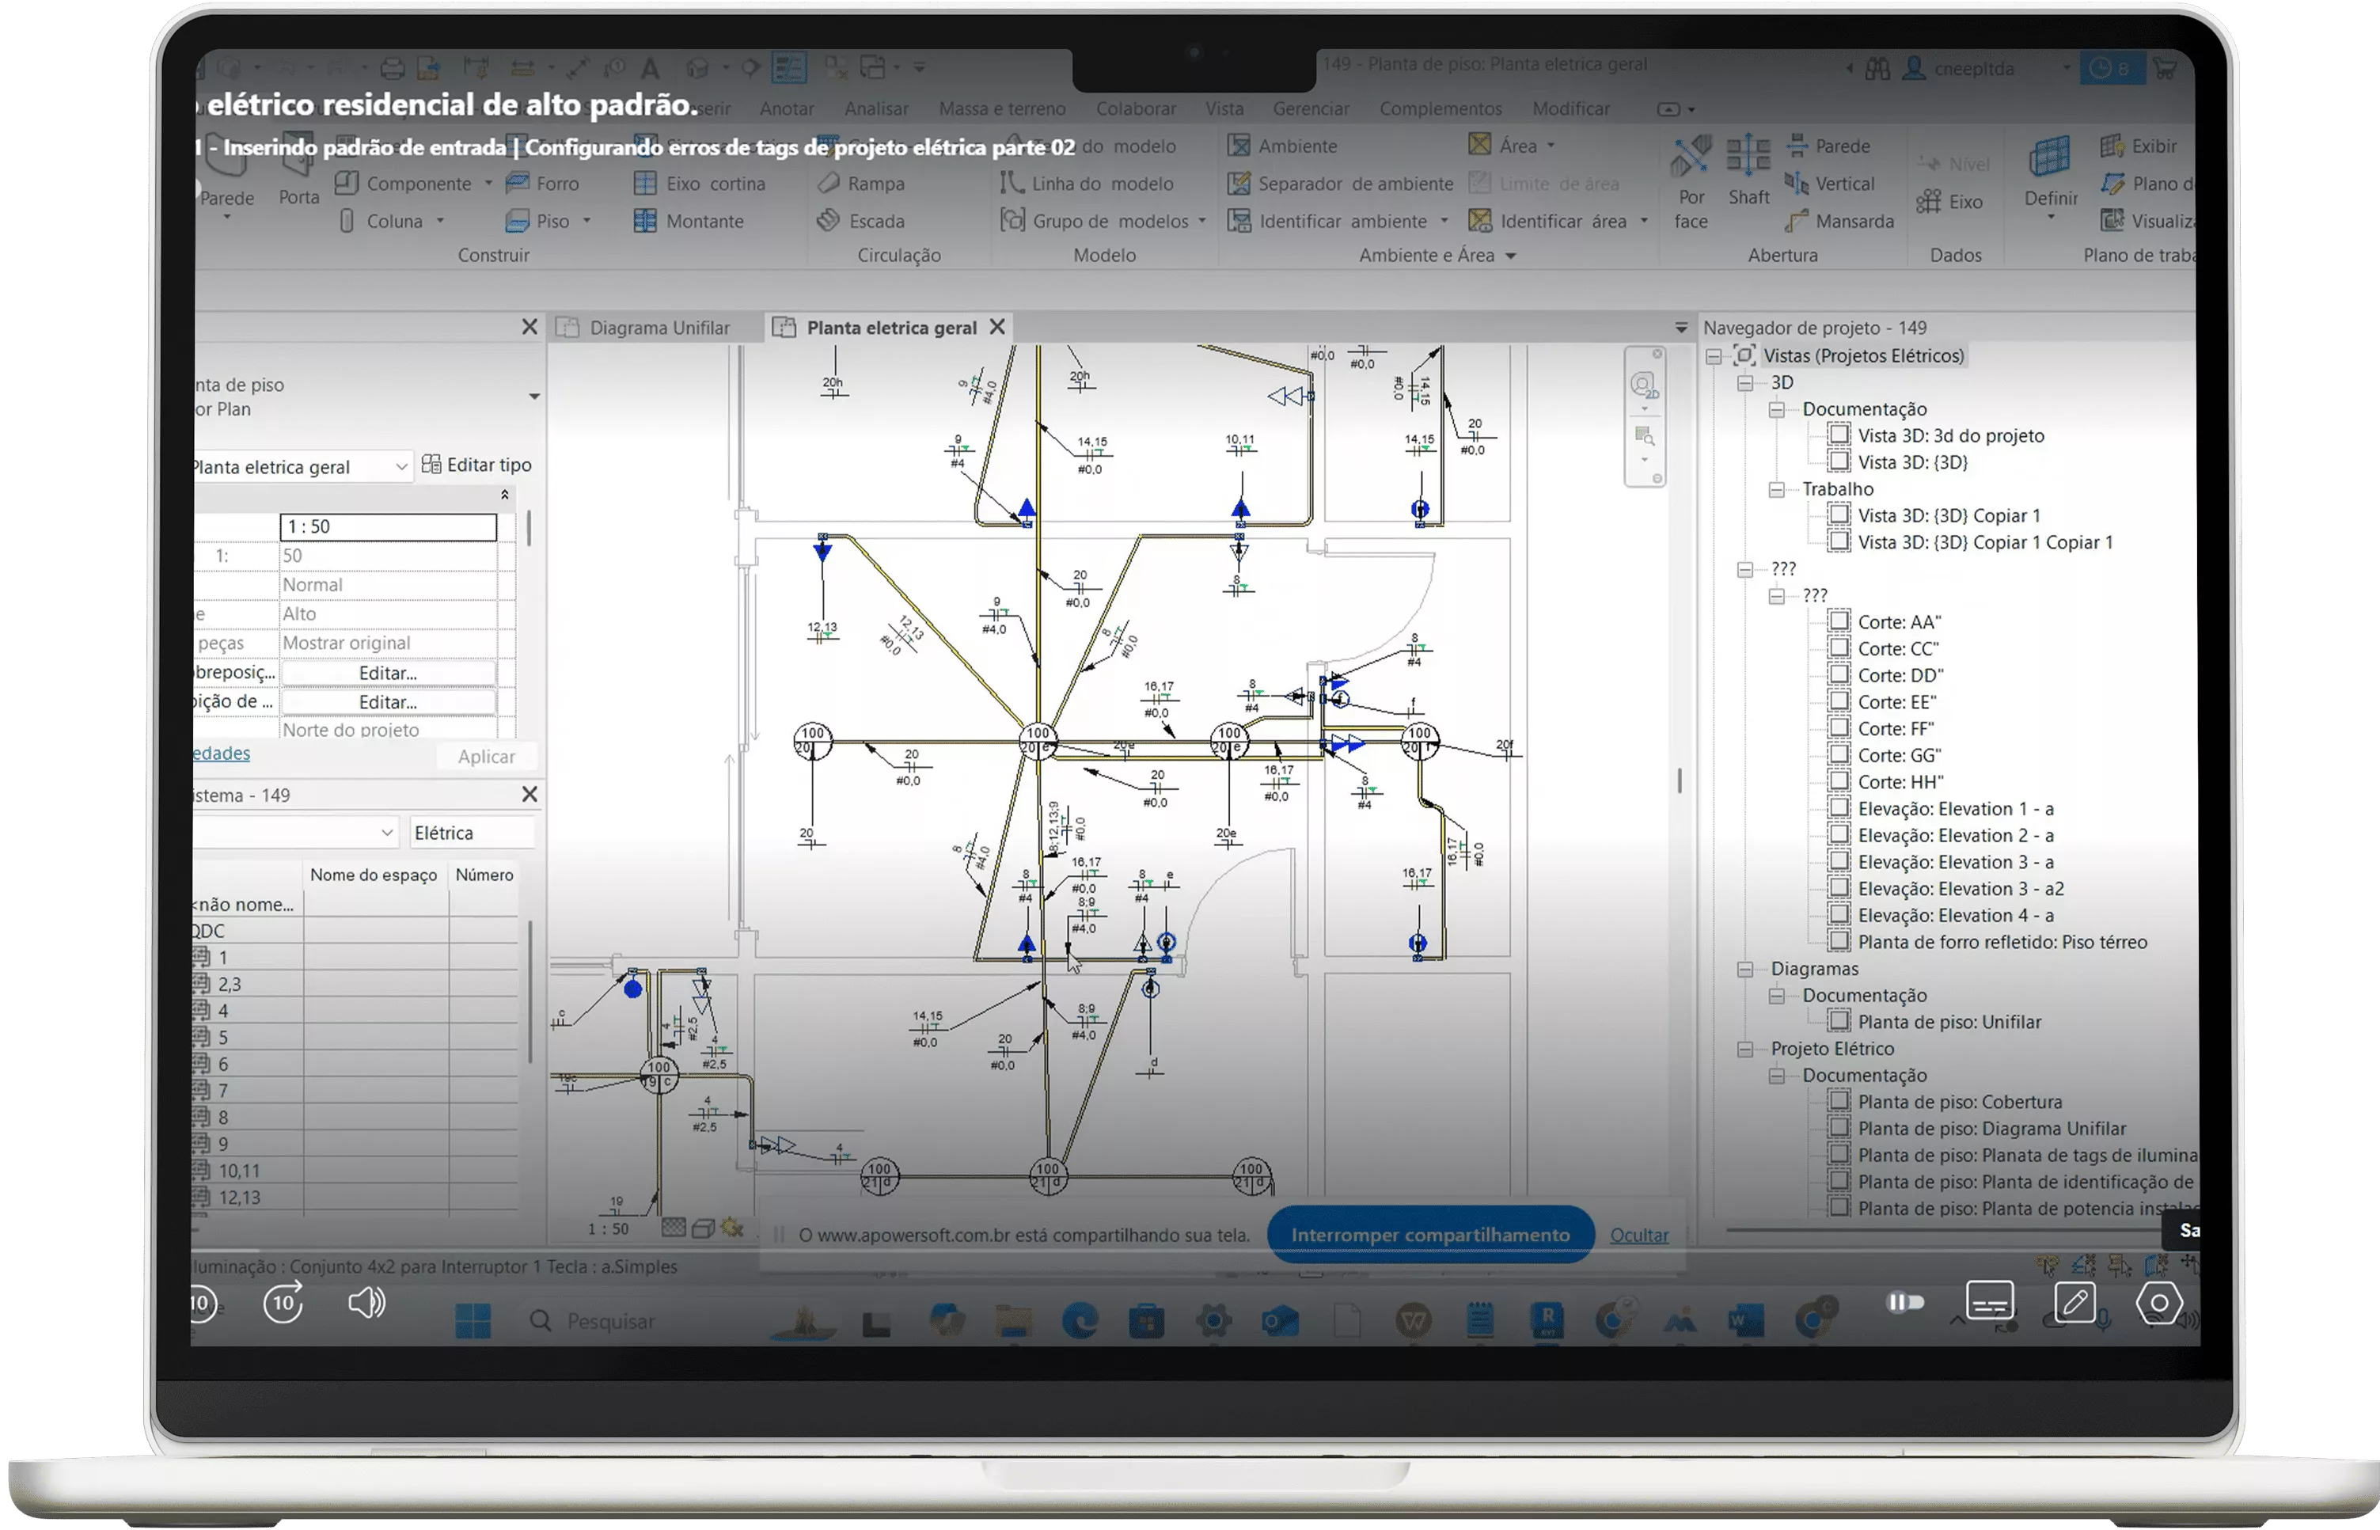
Task: Click the Identificar área tool
Action: tap(1547, 222)
